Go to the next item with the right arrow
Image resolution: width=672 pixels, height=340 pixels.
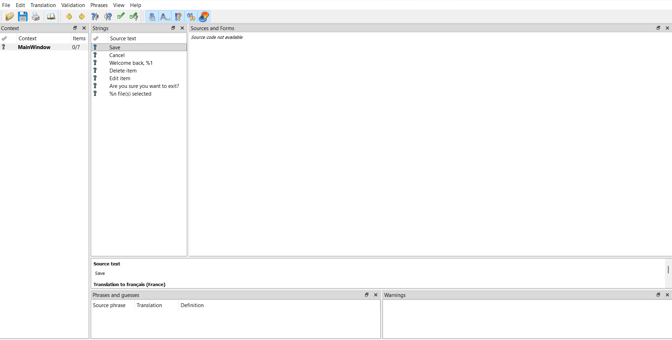point(82,16)
